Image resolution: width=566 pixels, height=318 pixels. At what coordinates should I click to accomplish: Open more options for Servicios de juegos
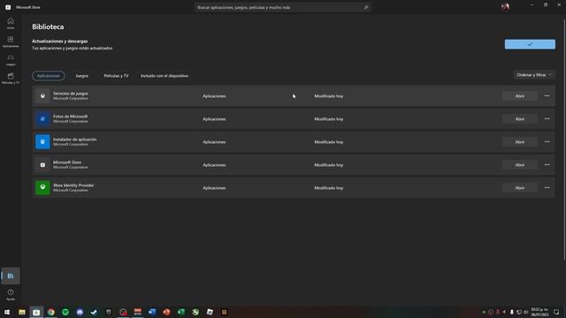547,96
